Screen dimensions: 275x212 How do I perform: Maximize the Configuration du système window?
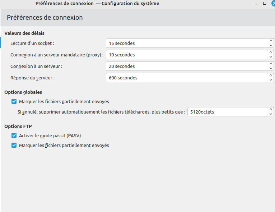coord(265,3)
